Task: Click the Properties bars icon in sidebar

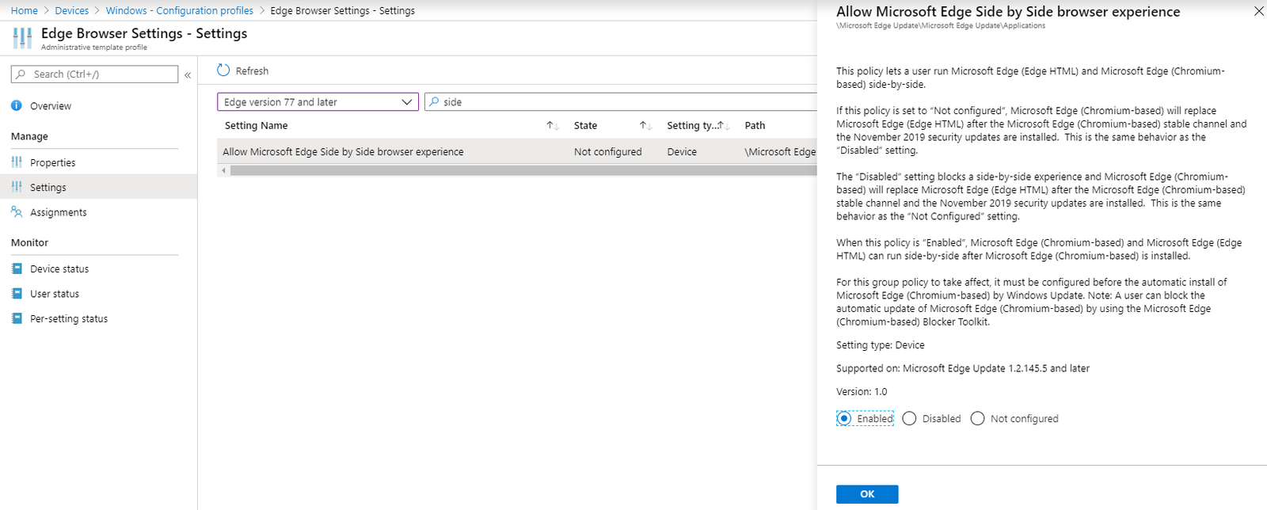Action: (x=17, y=162)
